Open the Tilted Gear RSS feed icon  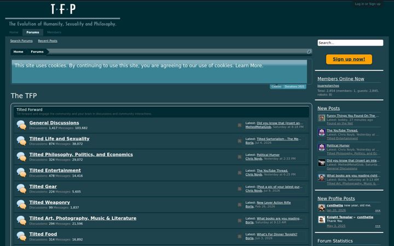(x=240, y=189)
